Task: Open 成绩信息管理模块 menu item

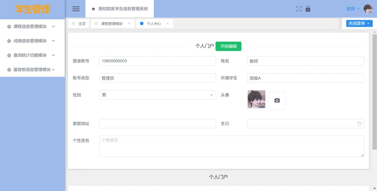Action: point(32,41)
